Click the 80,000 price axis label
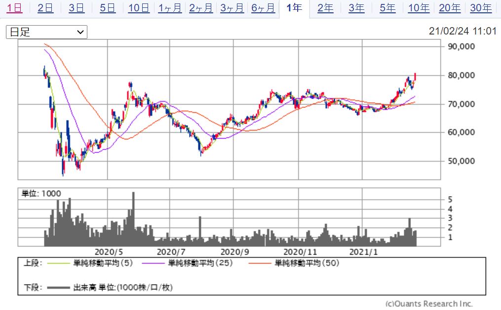Image resolution: width=501 pixels, height=310 pixels. coord(461,75)
